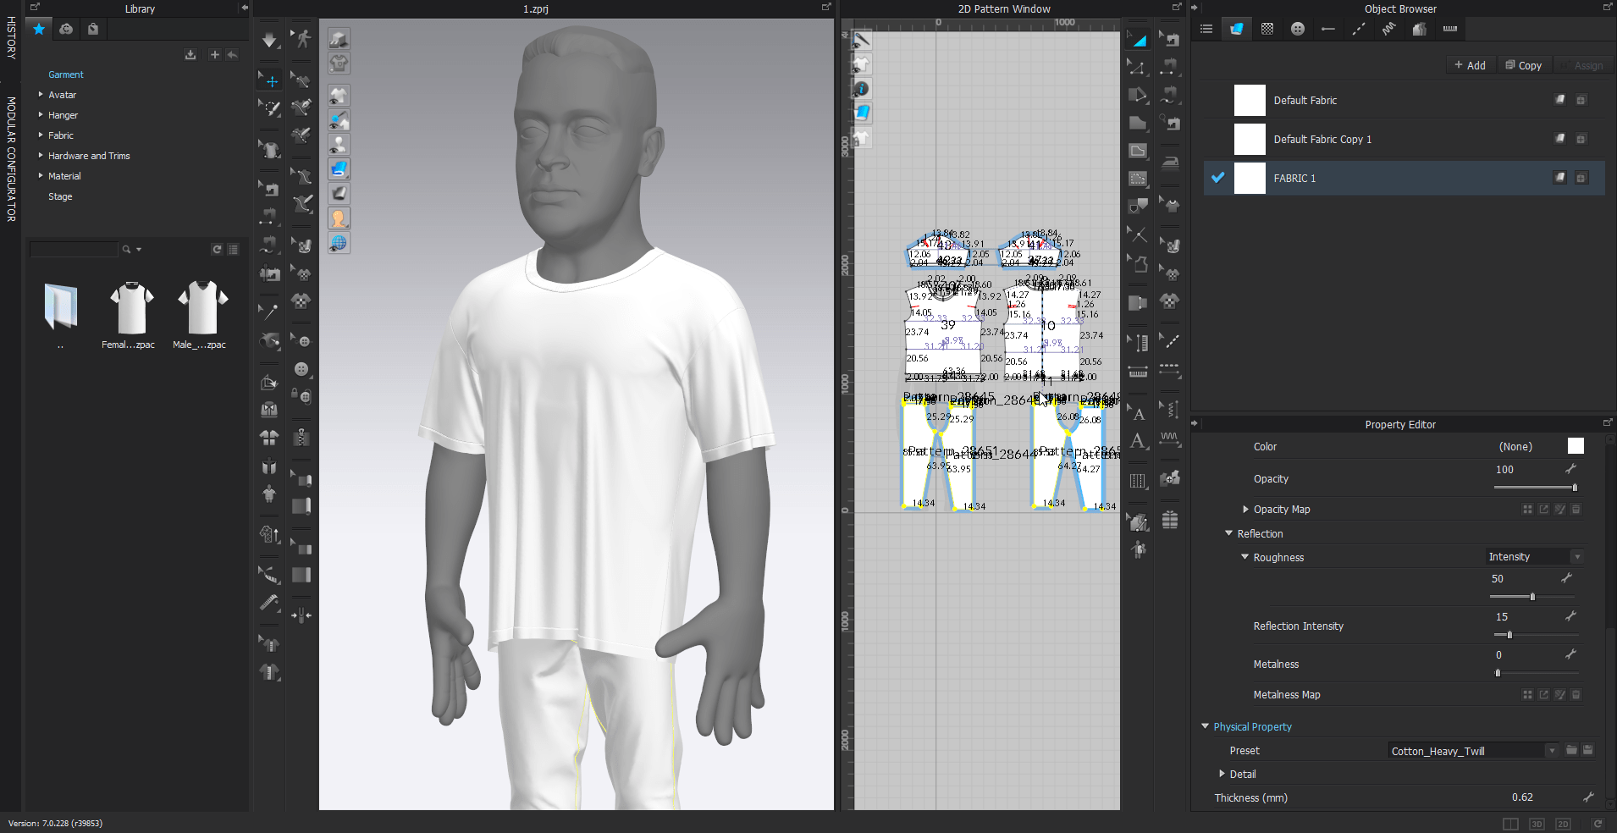
Task: Select the Pleats Fold pinch tool
Action: 301,615
